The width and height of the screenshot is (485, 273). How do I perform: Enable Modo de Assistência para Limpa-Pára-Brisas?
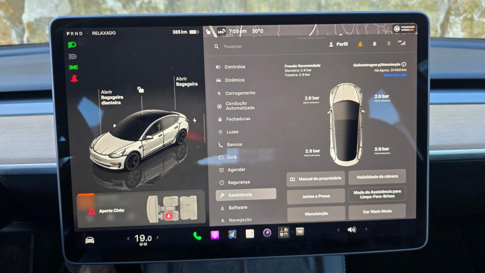tap(377, 194)
